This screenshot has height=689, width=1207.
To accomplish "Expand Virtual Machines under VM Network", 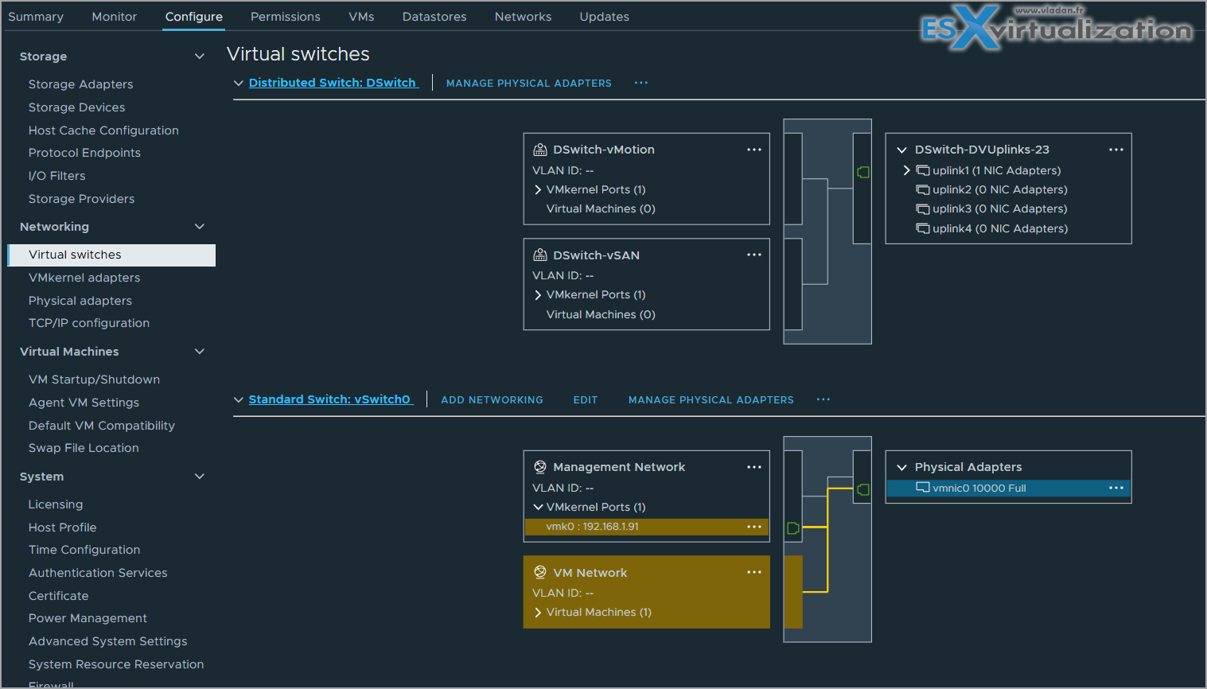I will click(538, 612).
